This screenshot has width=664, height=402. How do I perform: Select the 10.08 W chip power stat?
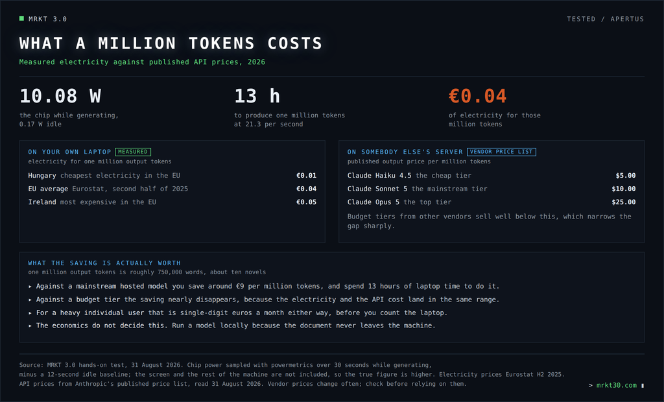click(x=60, y=96)
